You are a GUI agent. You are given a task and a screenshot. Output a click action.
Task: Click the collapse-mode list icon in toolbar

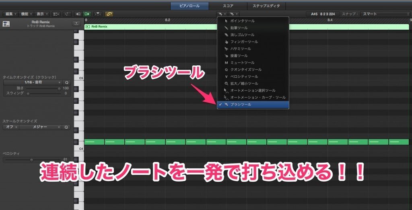(x=56, y=14)
